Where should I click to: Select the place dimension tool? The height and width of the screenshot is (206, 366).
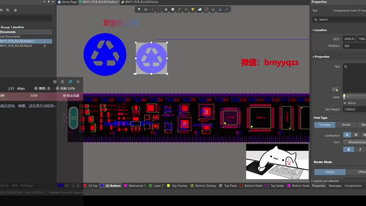click(213, 9)
